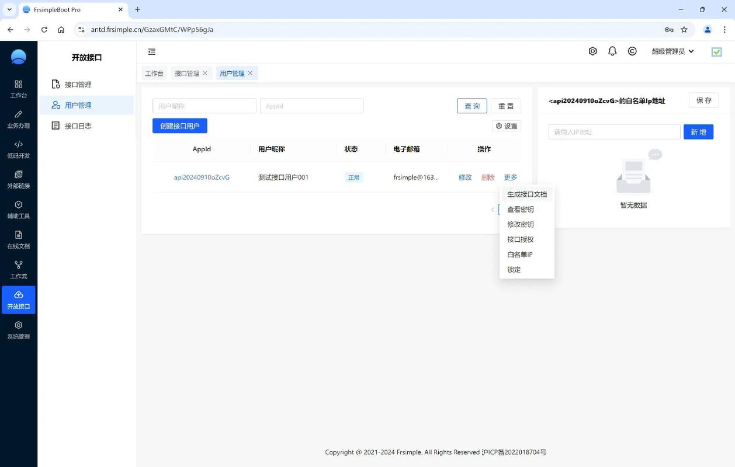Click the green checkmark toggle in header
Viewport: 735px width, 467px height.
tap(716, 51)
